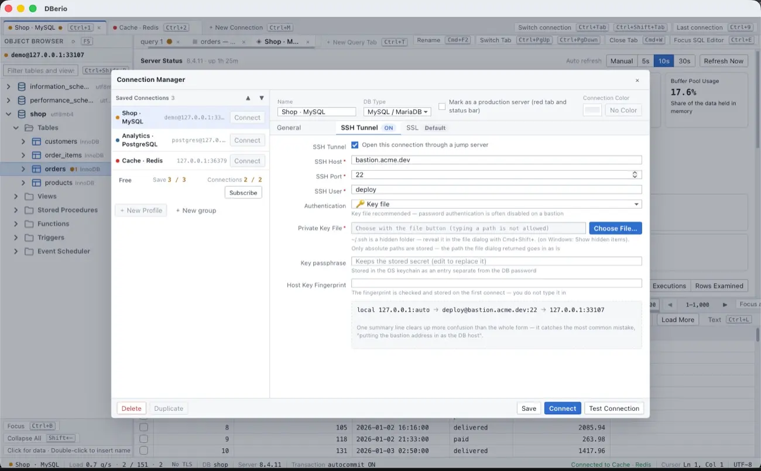The width and height of the screenshot is (761, 471).
Task: Move selected saved connection down with arrow
Action: (x=262, y=98)
